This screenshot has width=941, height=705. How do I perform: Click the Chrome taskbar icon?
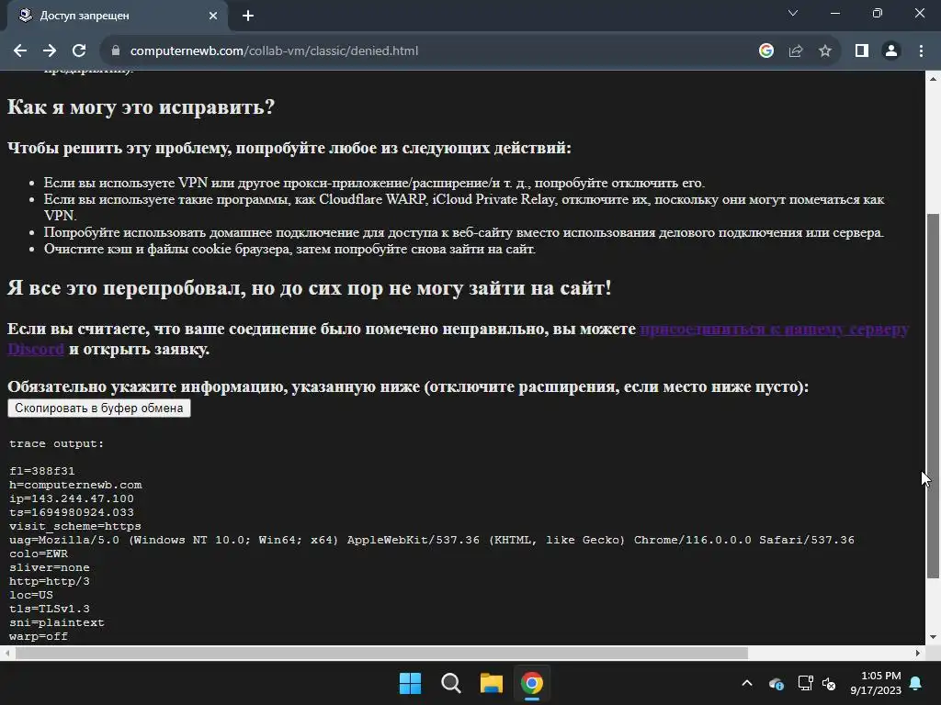click(532, 683)
